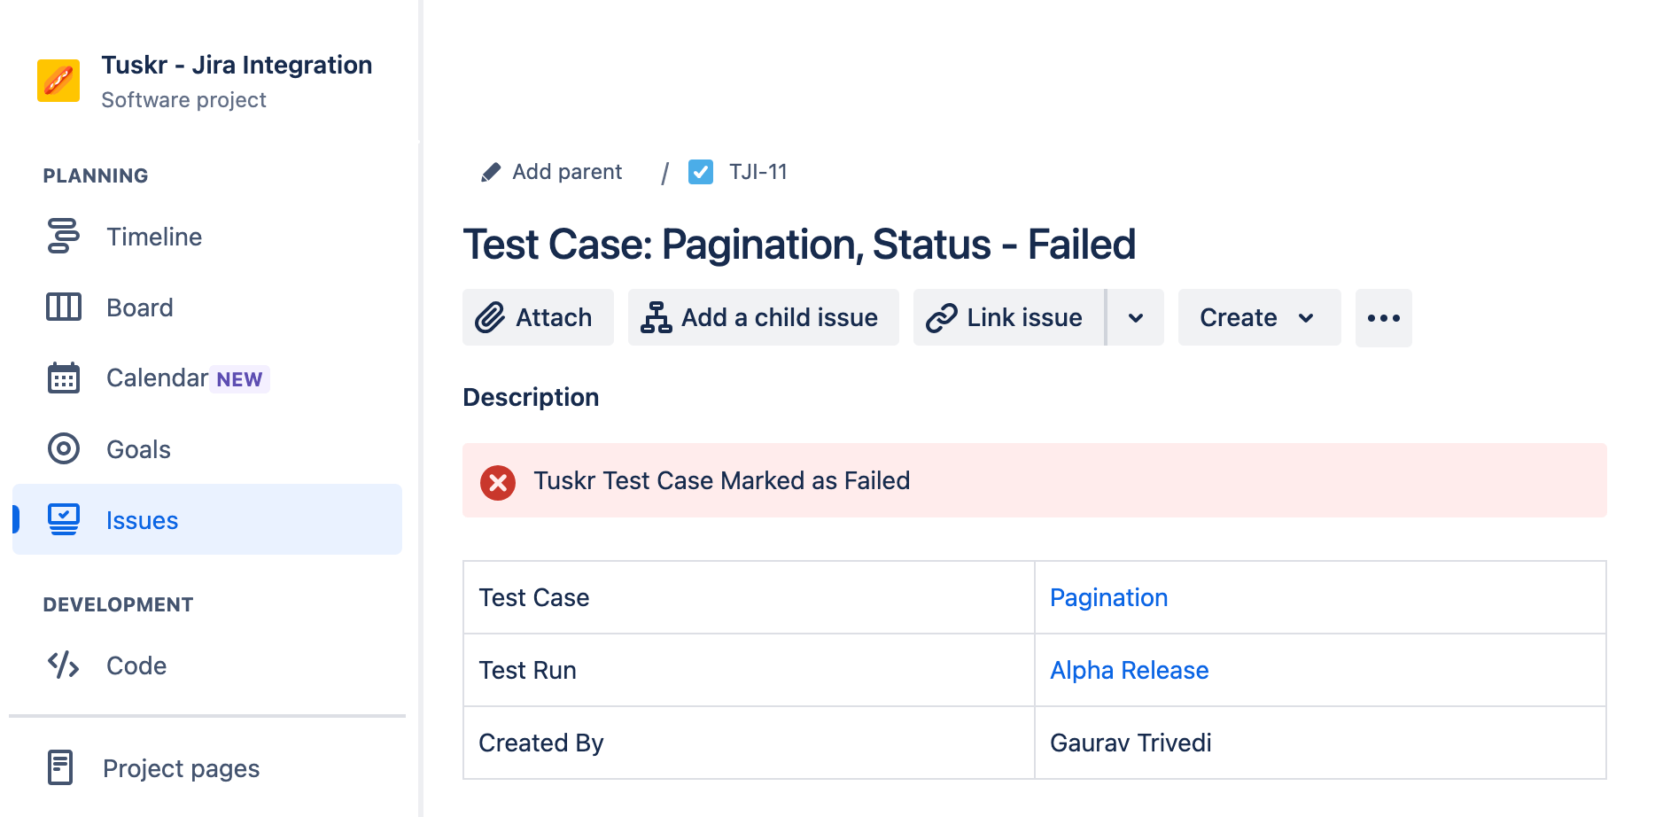The height and width of the screenshot is (817, 1655).
Task: Click the blue task checkbox icon near TJI-11
Action: click(x=701, y=172)
